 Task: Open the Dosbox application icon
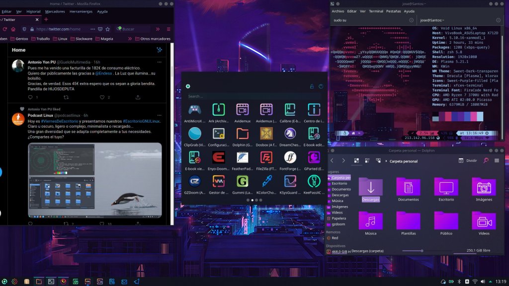(x=266, y=133)
